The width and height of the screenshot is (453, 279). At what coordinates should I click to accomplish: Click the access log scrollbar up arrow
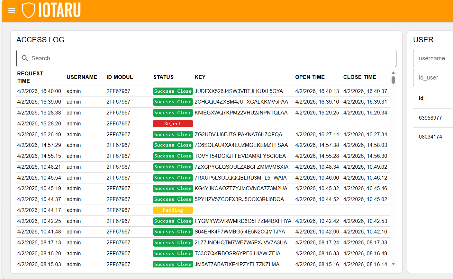tap(393, 73)
